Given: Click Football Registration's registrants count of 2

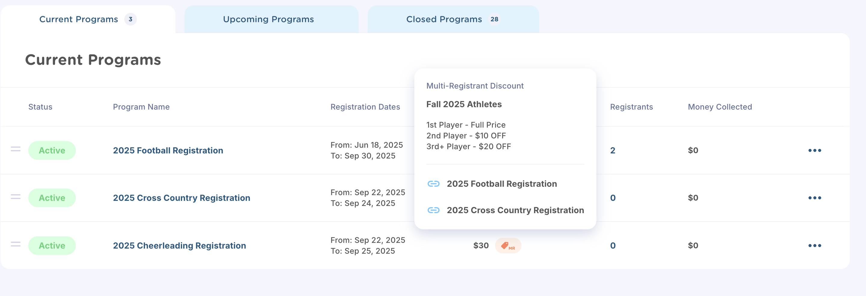Looking at the screenshot, I should (613, 150).
